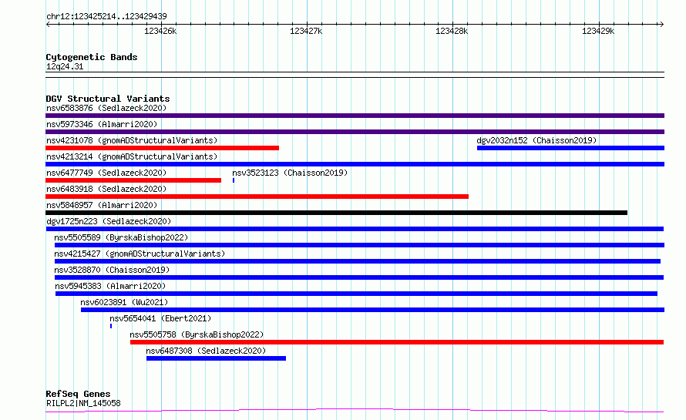Open nsv5654041 (Ebert2021) label
Image resolution: width=686 pixels, height=420 pixels.
[x=160, y=318]
